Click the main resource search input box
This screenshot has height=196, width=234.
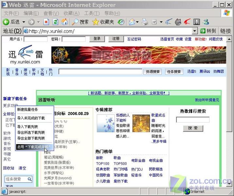tap(100, 72)
